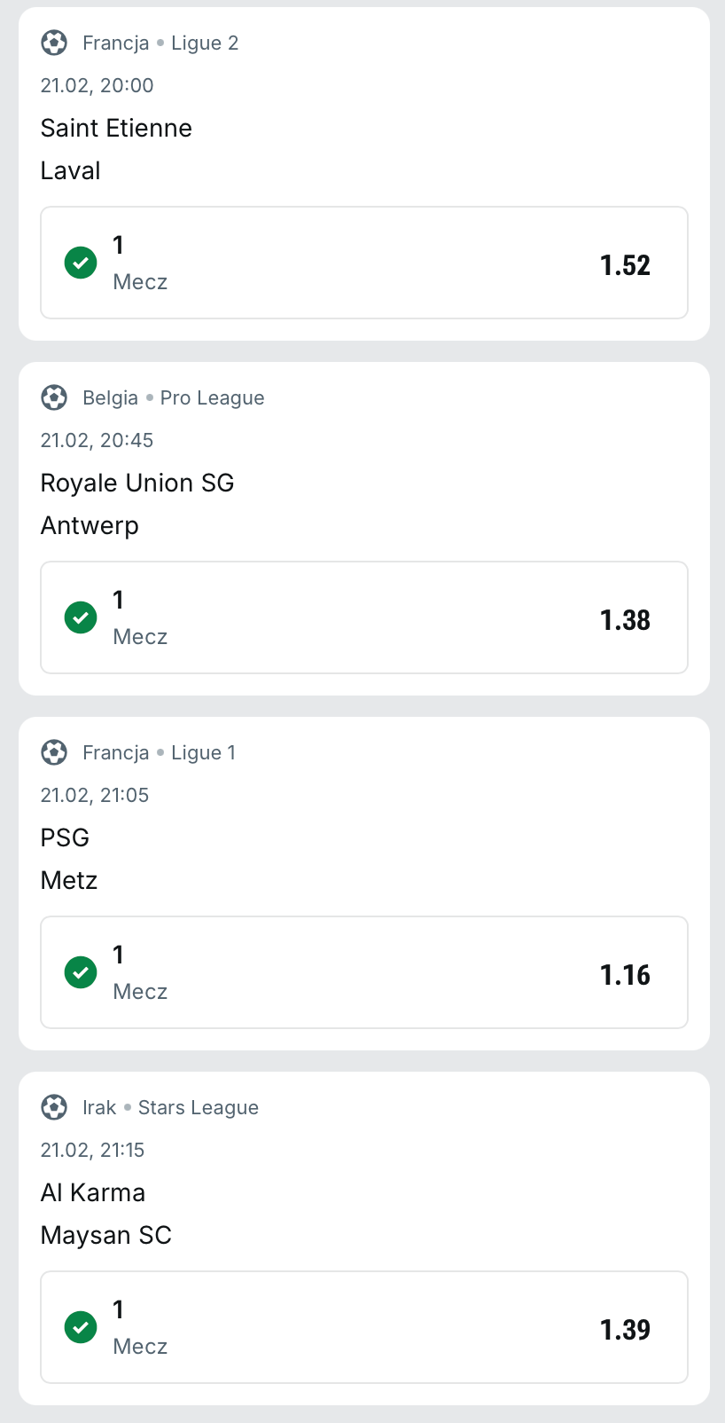The height and width of the screenshot is (1423, 725).
Task: Open the Irak Stars League link
Action: point(171,1108)
